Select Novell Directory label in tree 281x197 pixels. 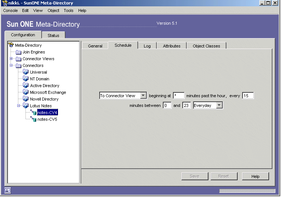(x=44, y=99)
